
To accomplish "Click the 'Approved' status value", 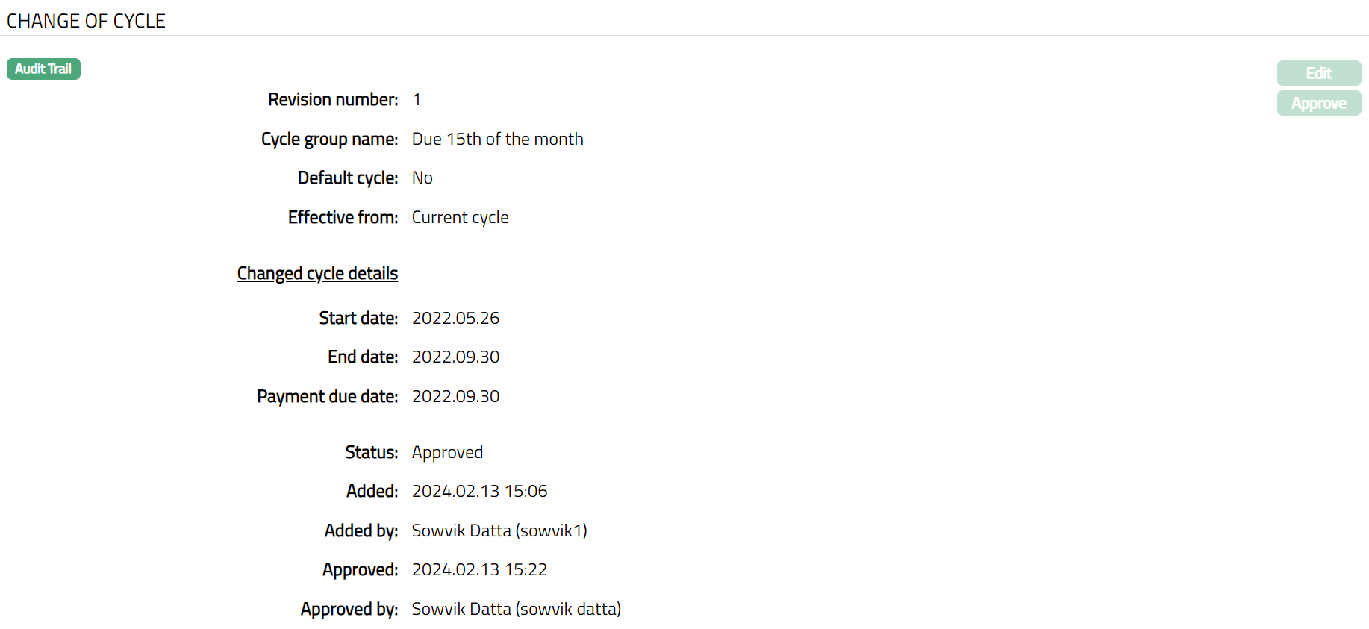I will click(447, 453).
